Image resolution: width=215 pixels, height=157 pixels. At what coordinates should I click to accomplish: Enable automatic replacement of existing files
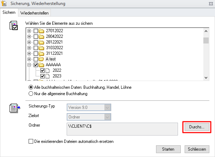(31, 141)
